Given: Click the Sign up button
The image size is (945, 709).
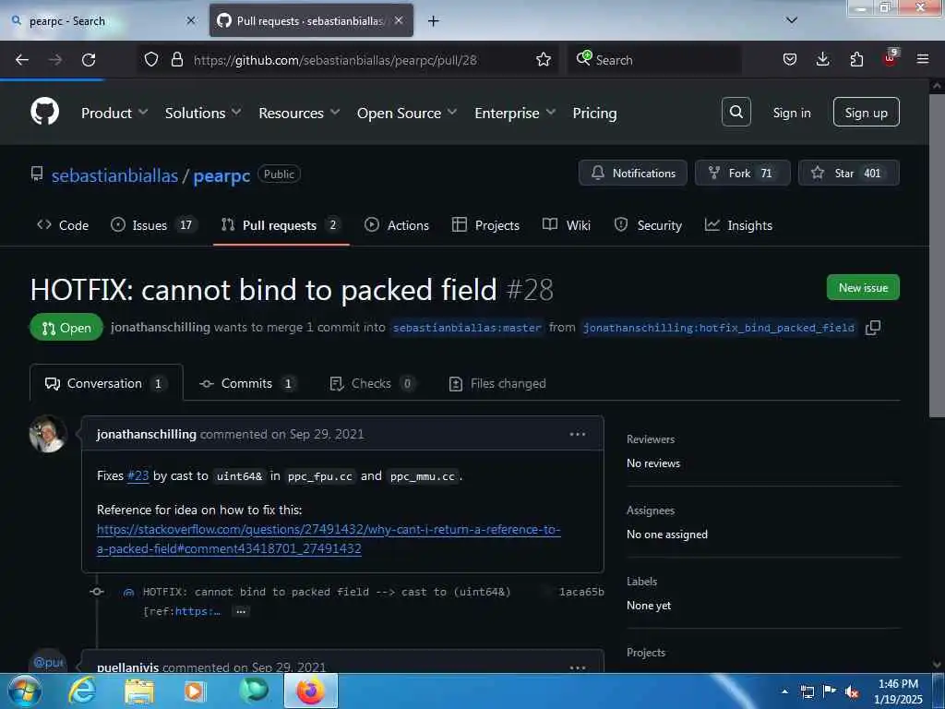Looking at the screenshot, I should coord(866,112).
